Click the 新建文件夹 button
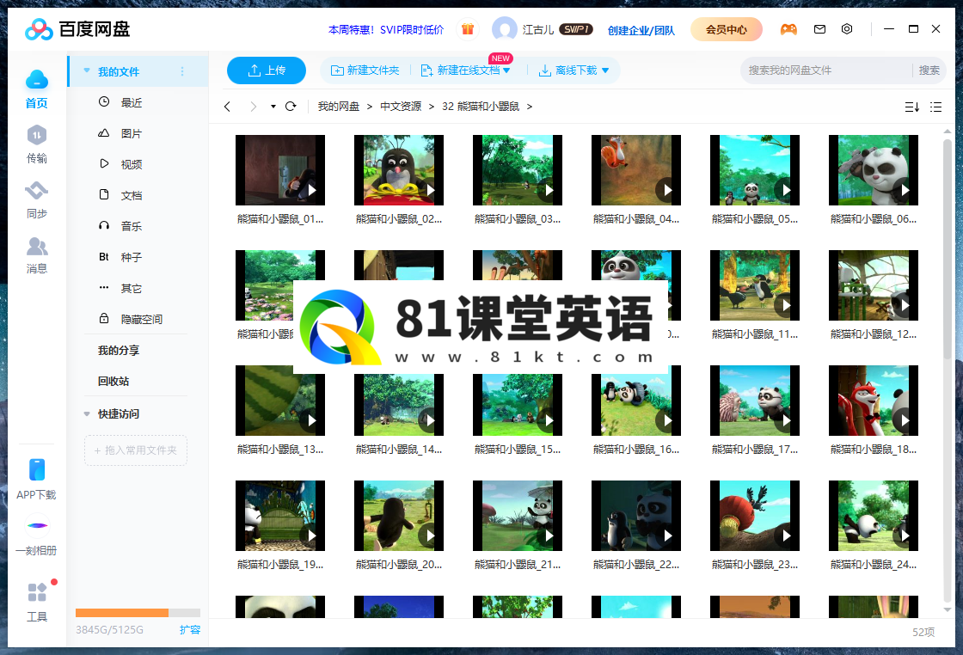Screen dimensions: 963x655 pos(365,70)
